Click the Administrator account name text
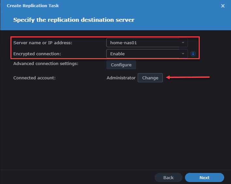 tap(121, 78)
